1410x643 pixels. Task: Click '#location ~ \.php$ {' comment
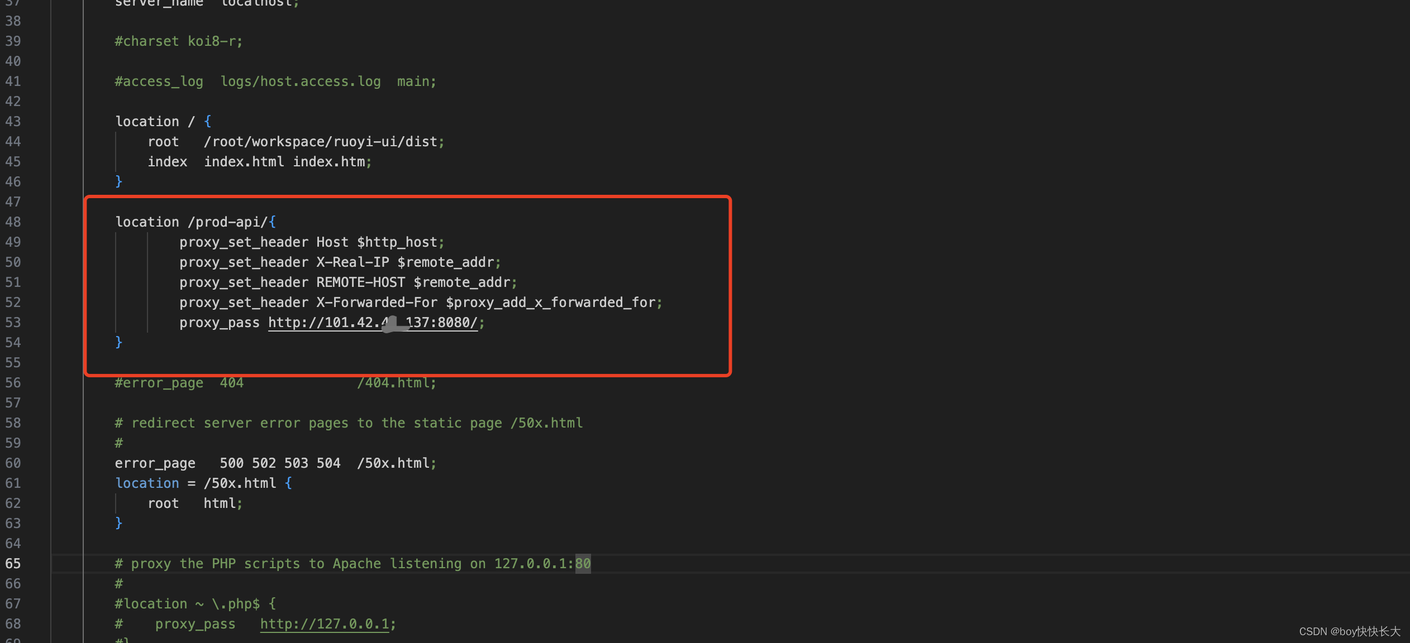point(196,604)
